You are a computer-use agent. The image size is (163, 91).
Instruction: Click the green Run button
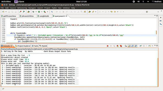(39, 12)
